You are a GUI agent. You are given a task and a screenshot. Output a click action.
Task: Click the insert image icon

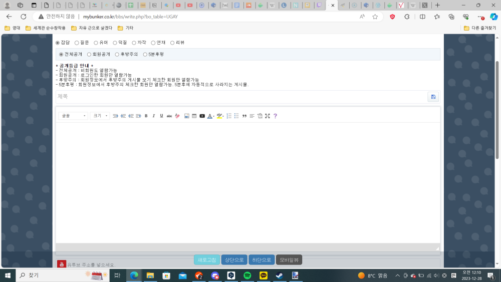(x=187, y=116)
